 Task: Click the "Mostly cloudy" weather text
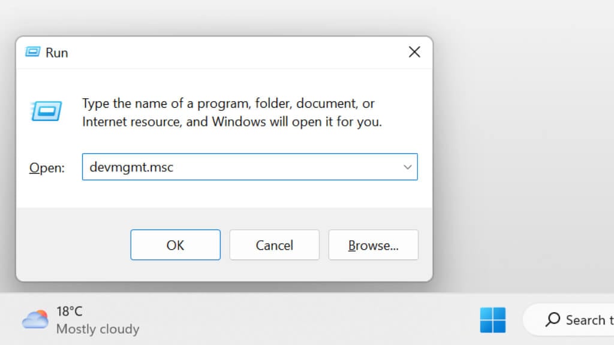coord(98,329)
